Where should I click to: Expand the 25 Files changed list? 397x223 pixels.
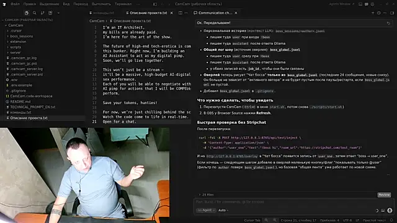pos(206,195)
